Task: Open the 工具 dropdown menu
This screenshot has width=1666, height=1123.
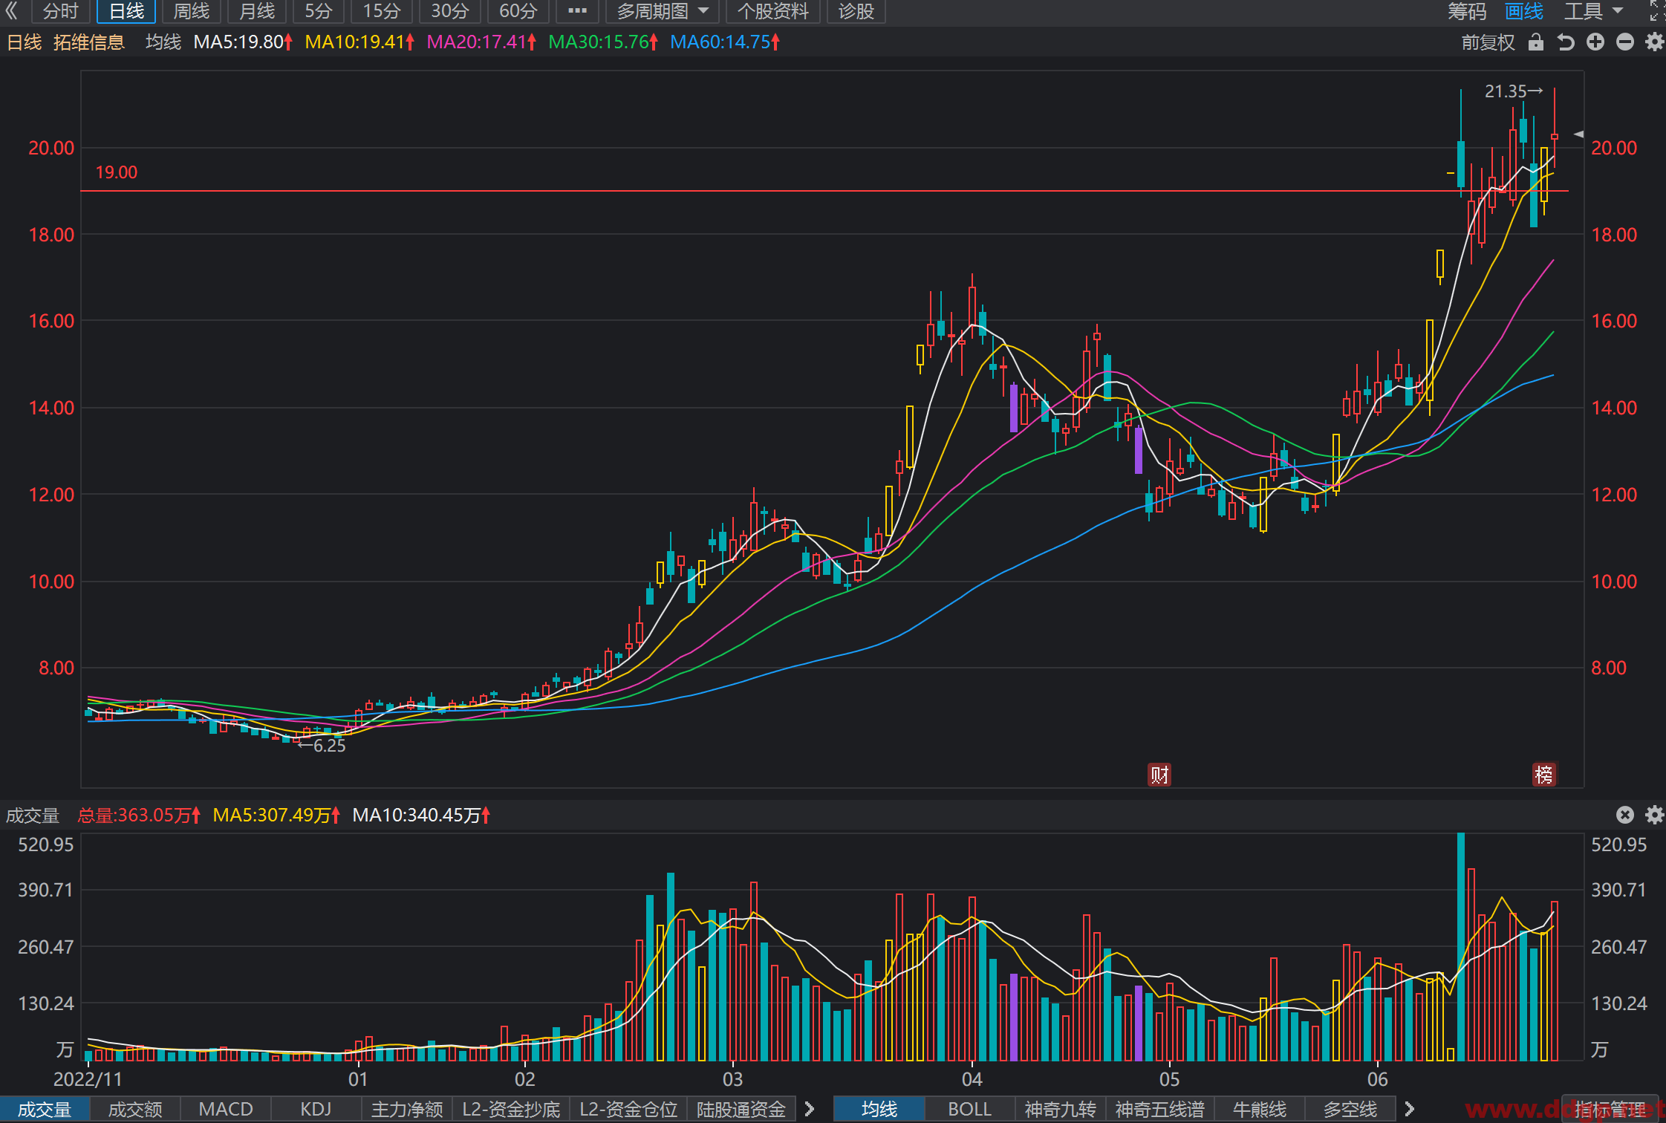Action: 1593,11
